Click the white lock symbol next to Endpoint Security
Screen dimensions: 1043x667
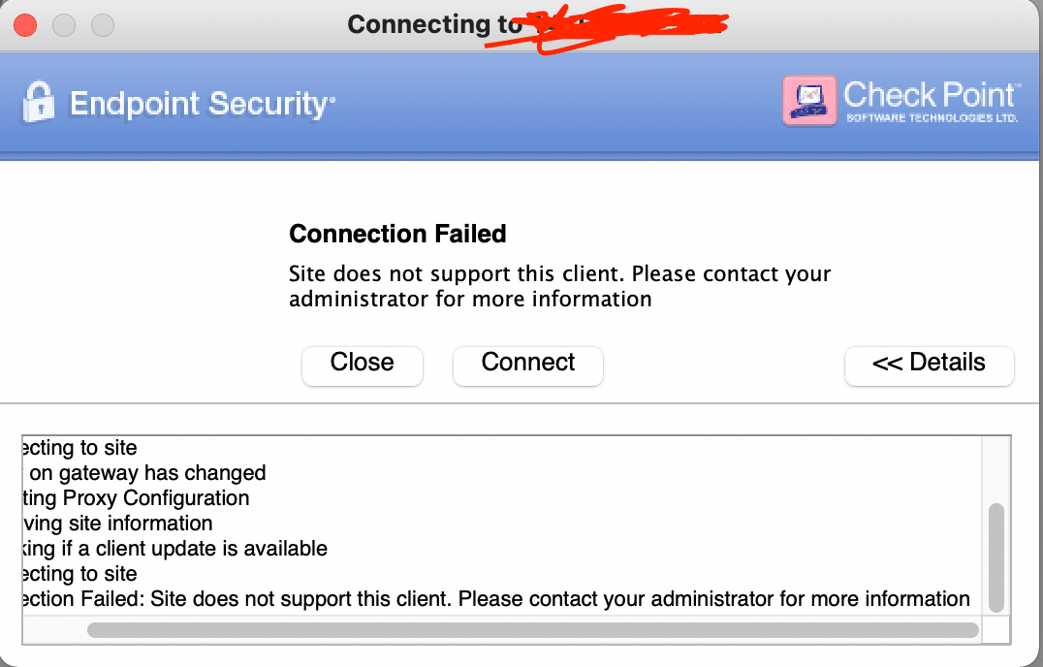(36, 102)
